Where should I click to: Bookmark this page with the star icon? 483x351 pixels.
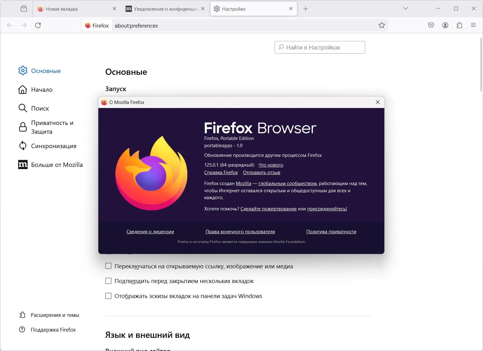click(x=382, y=25)
